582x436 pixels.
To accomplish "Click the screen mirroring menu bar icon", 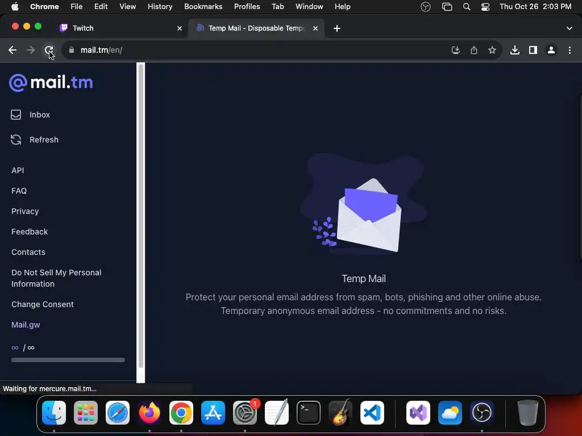I will [447, 7].
